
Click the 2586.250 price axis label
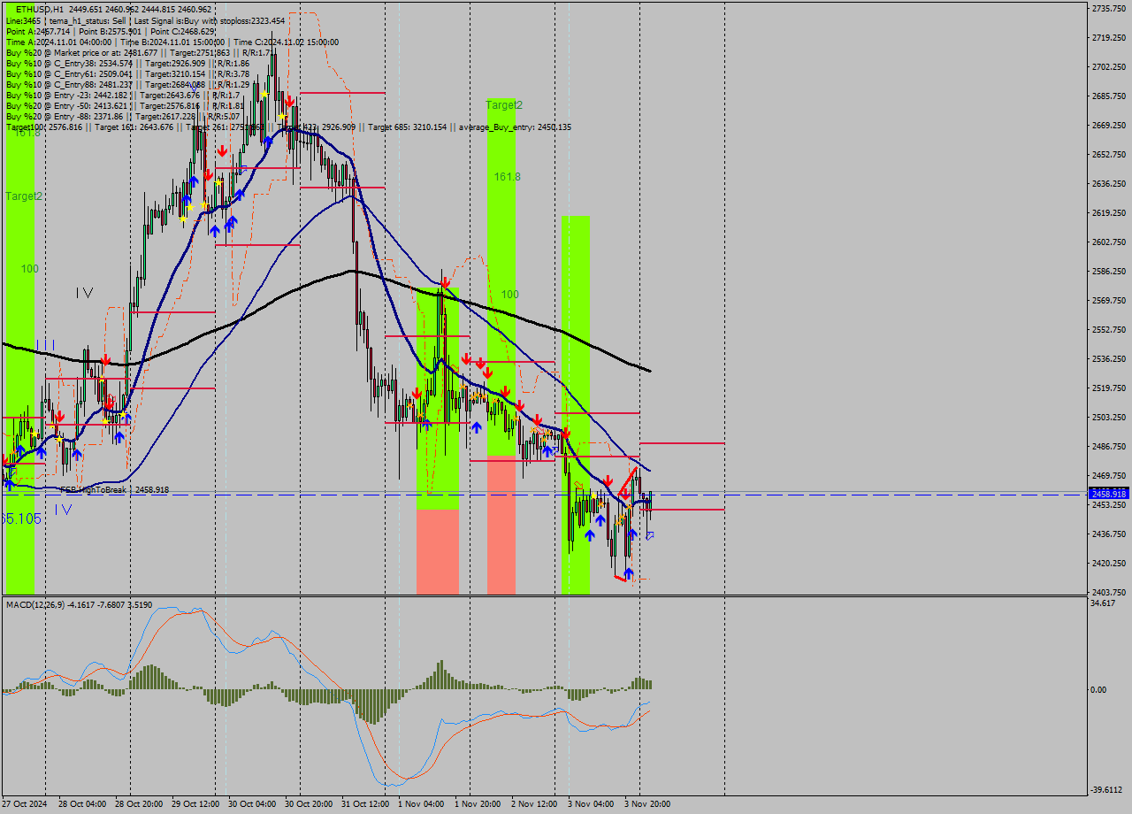point(1109,271)
